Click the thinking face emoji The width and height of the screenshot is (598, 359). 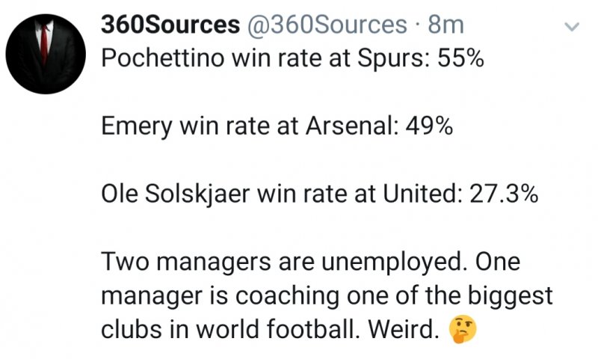click(x=463, y=329)
